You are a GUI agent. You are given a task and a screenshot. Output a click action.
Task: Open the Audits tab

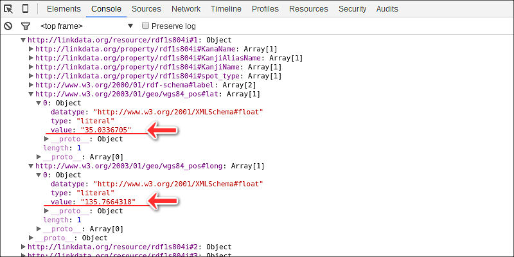[x=387, y=9]
